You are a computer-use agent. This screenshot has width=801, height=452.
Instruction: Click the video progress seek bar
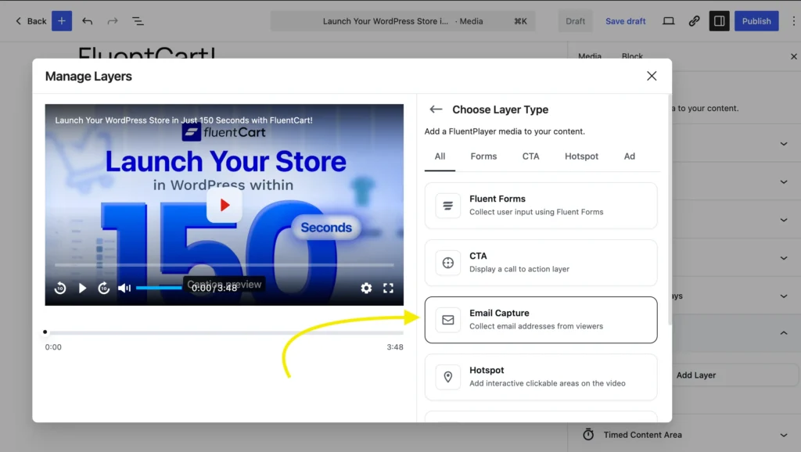pos(224,265)
